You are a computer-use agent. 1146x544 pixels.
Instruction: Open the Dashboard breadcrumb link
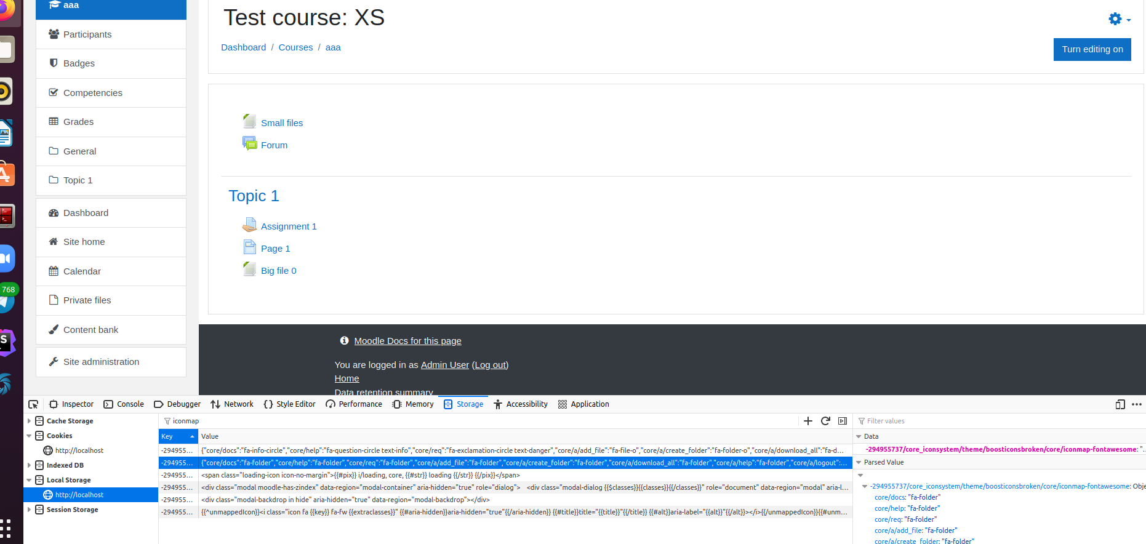click(244, 47)
